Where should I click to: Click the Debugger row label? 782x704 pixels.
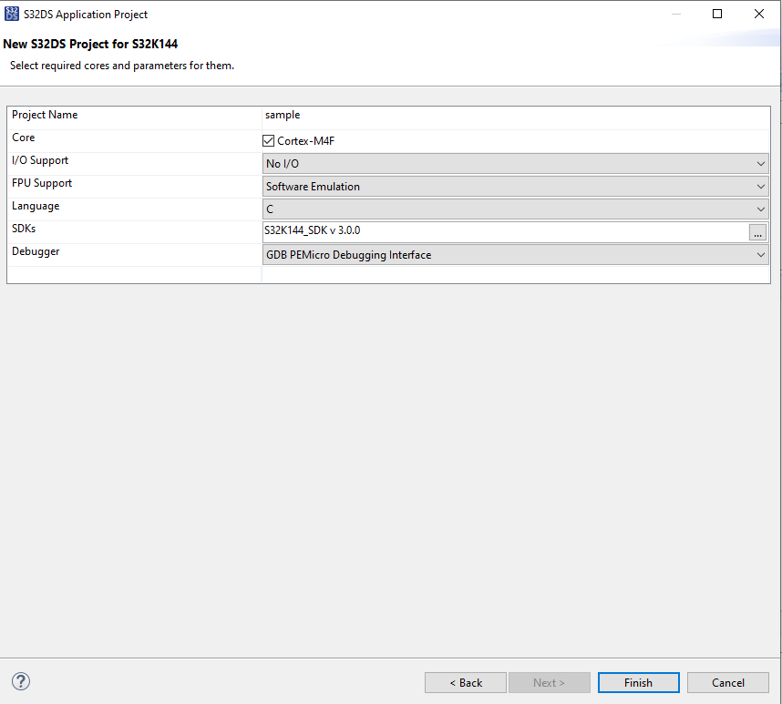(x=36, y=251)
